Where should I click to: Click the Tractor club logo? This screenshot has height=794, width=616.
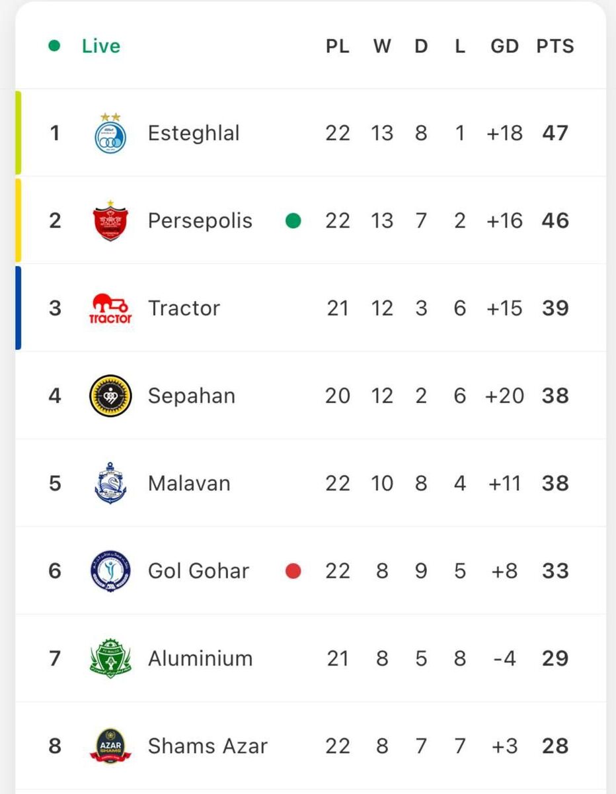(110, 309)
